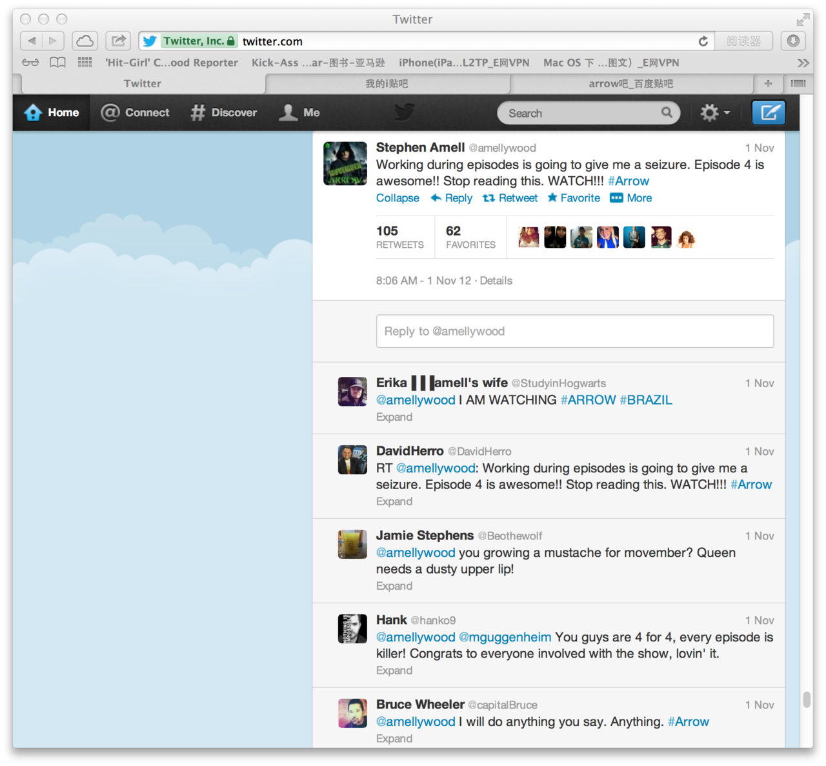Open @mguggenheim mention in Hank's tweet

(505, 637)
